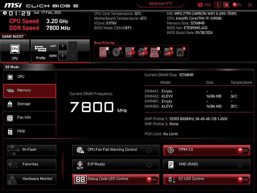Select network boot device icon
The width and height of the screenshot is (257, 193).
coord(181,52)
